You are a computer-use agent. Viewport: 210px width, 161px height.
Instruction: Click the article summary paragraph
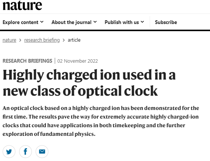coord(101,121)
